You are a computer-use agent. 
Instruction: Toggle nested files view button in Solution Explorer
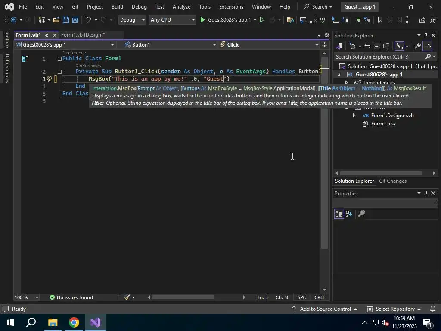click(399, 46)
